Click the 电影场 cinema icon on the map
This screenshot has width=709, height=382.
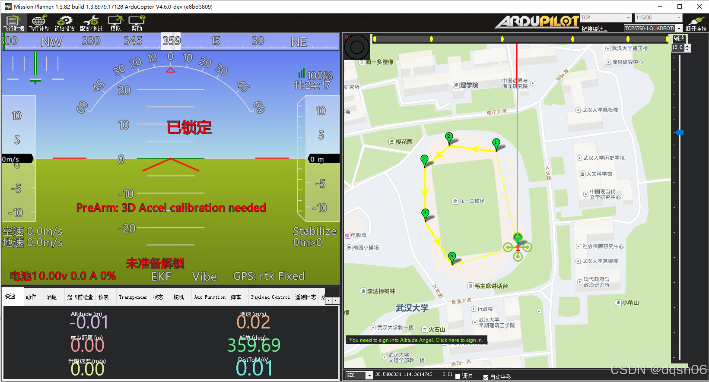(x=347, y=235)
